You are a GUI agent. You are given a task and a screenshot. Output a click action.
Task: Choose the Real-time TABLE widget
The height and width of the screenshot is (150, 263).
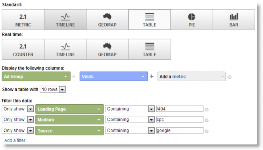pos(150,49)
